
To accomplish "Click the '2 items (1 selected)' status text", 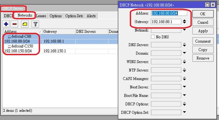I will point(18,111).
